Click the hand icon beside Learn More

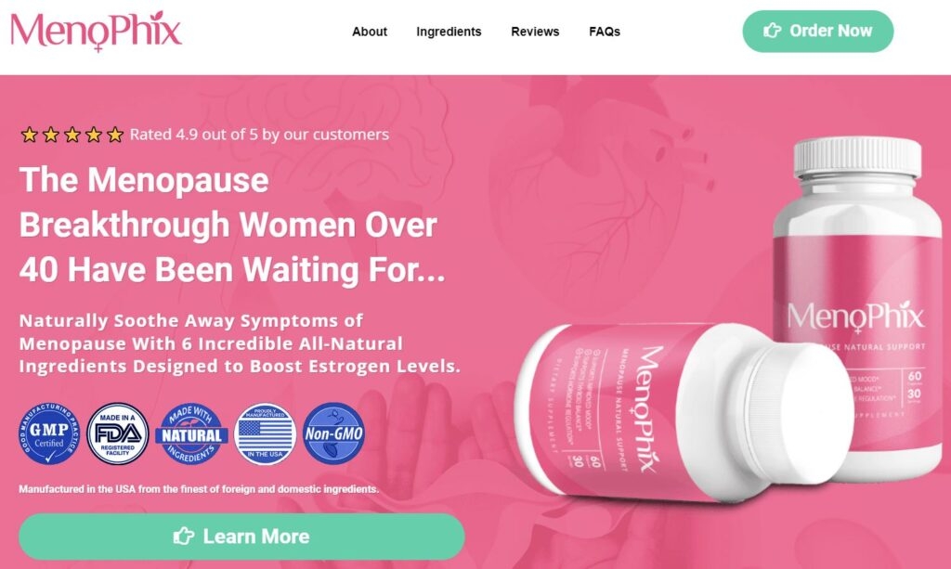[x=184, y=536]
